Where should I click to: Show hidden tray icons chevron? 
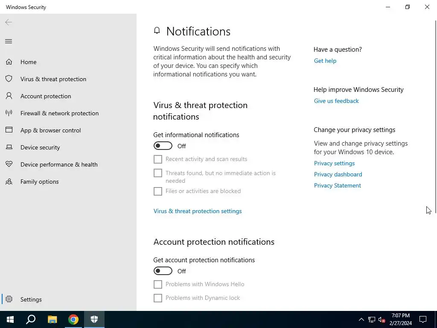[361, 319]
